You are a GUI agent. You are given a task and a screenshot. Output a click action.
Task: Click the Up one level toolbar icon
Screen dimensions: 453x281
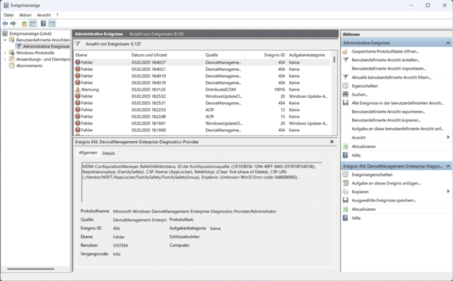coord(24,24)
